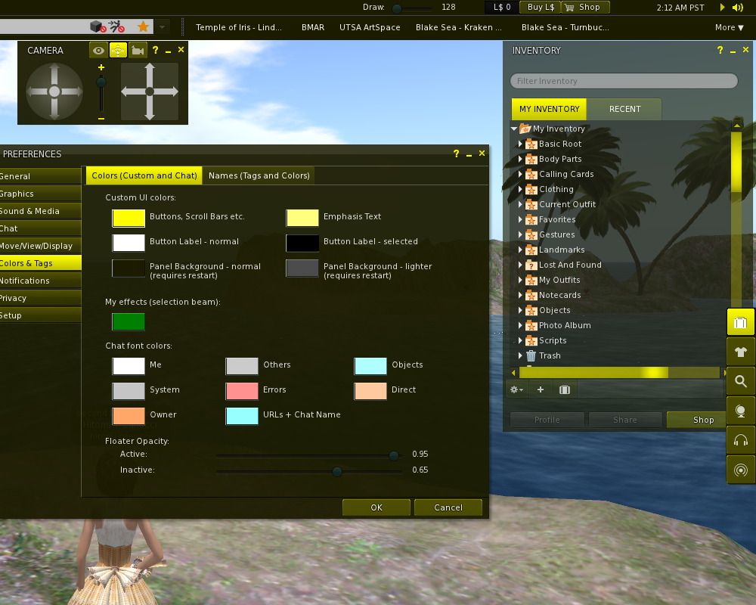Open the magnifying glass search sidebar button
Image resolution: width=756 pixels, height=605 pixels.
(x=740, y=381)
